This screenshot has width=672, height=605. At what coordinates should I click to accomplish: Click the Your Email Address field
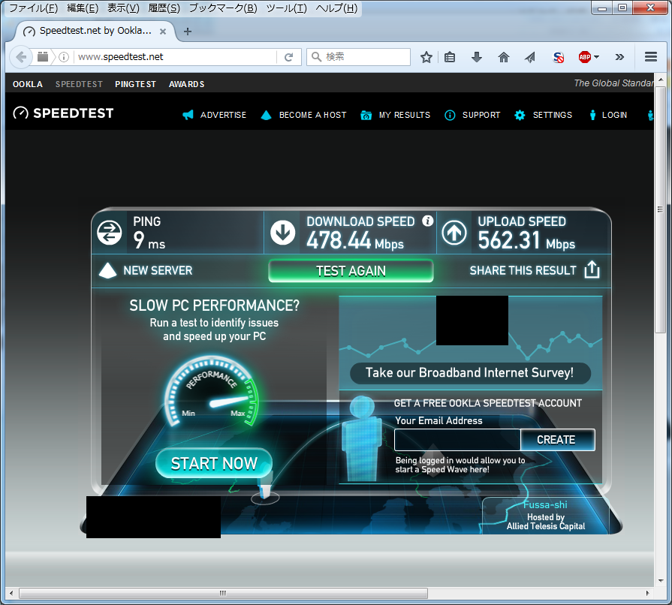(x=457, y=440)
